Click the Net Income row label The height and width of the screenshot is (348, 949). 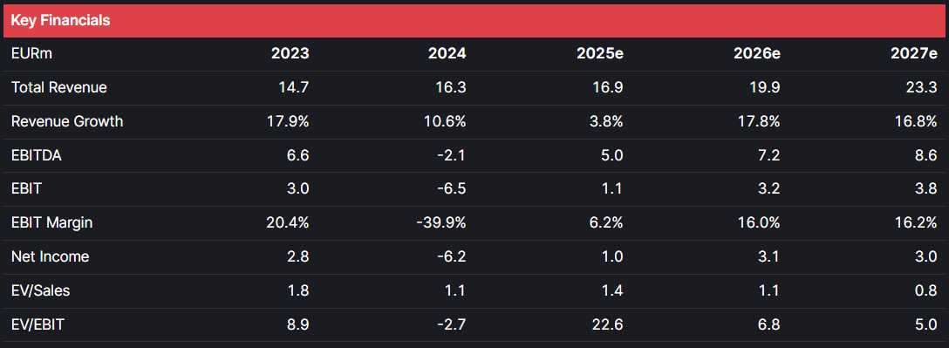[51, 256]
